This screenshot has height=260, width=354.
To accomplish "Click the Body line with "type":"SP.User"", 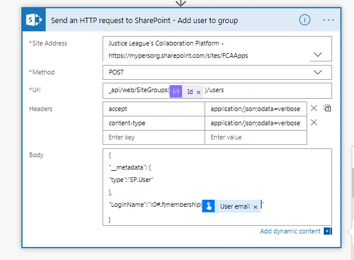I will [x=131, y=180].
